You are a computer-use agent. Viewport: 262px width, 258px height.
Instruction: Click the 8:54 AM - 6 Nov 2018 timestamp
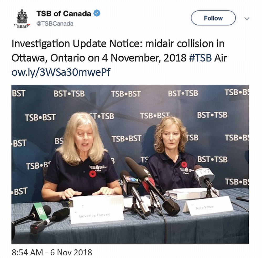tap(52, 252)
